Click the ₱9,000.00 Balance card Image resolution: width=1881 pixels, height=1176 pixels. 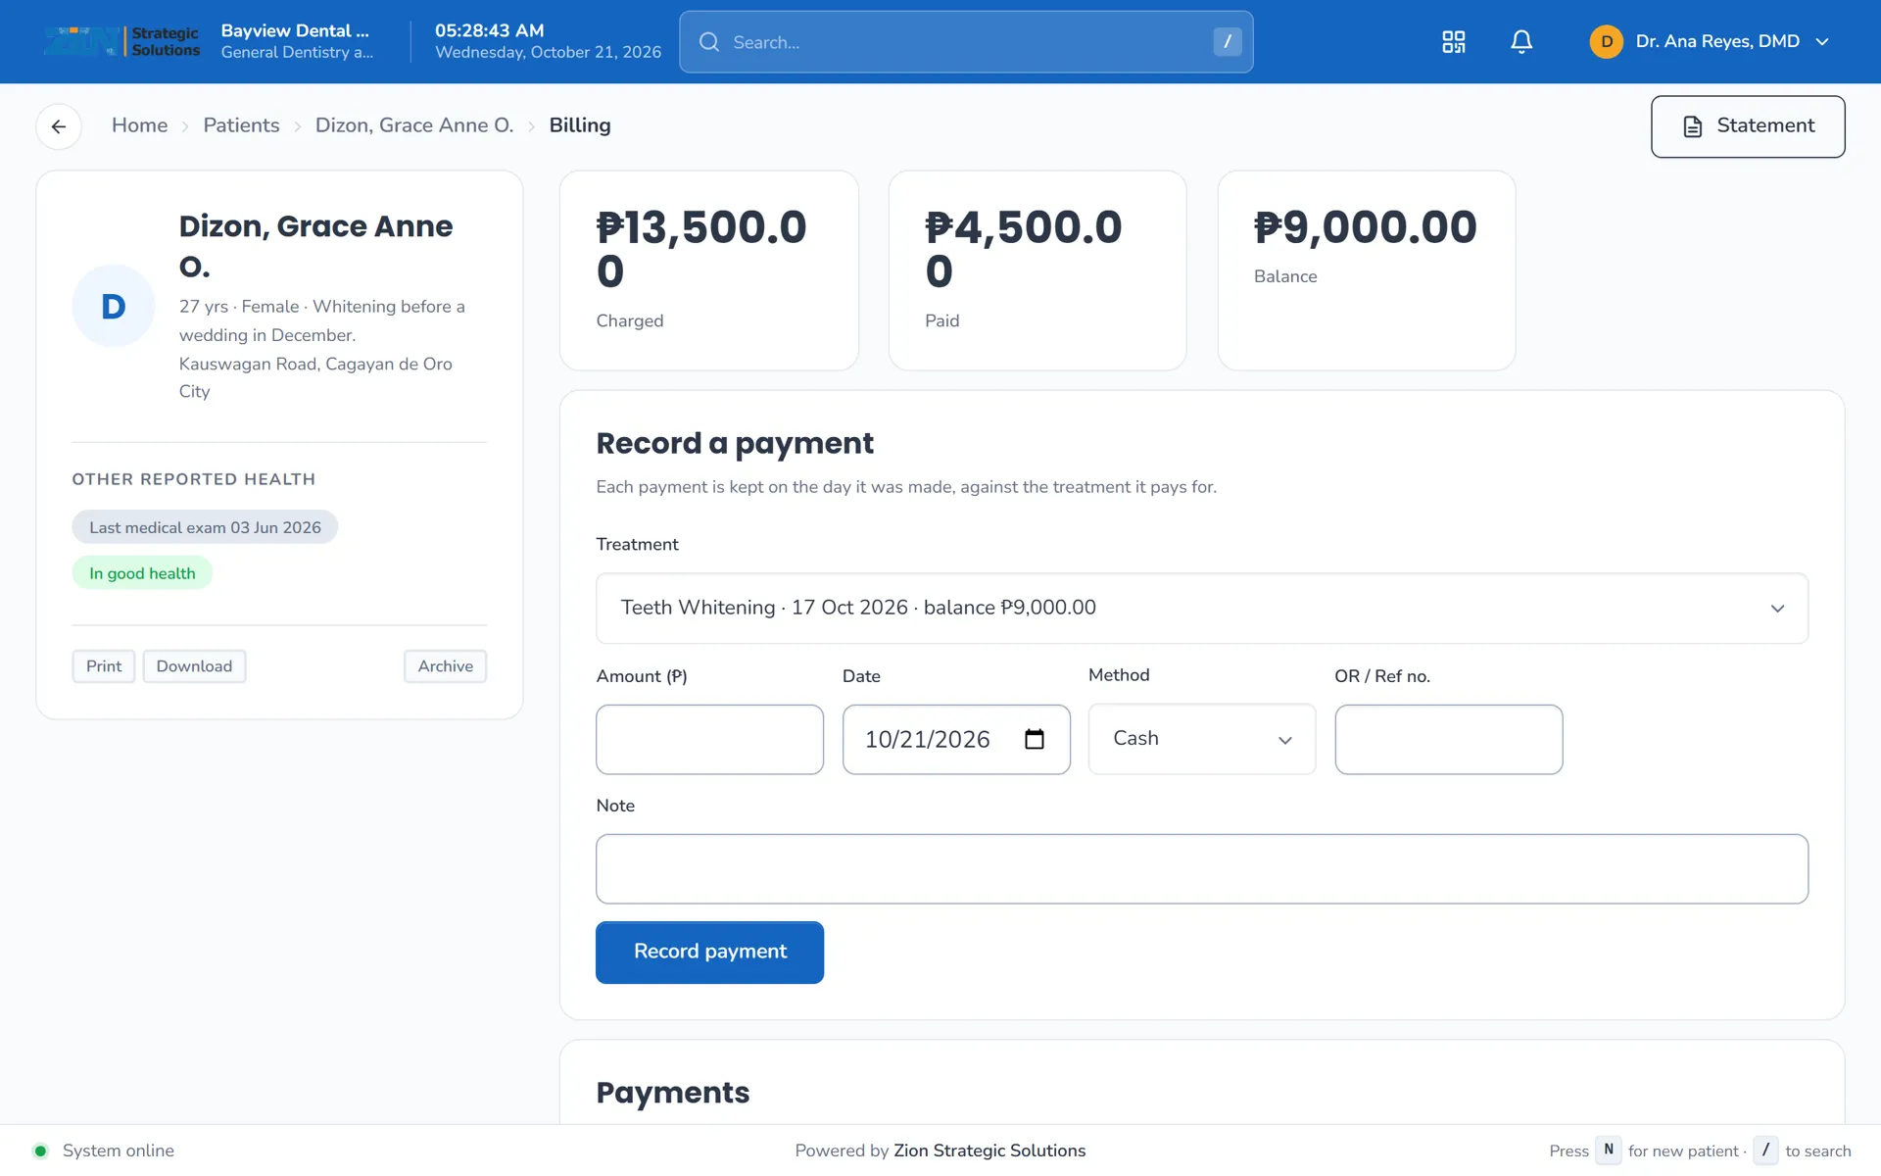point(1367,270)
